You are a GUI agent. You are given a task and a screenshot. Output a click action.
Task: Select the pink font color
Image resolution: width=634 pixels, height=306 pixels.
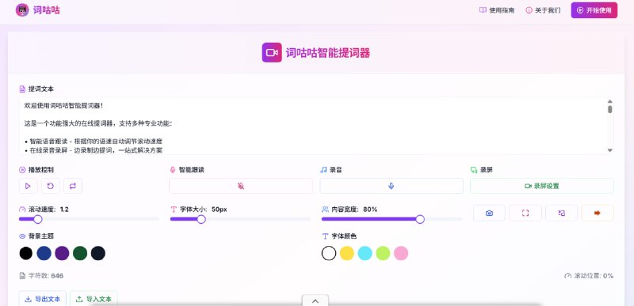coord(401,253)
